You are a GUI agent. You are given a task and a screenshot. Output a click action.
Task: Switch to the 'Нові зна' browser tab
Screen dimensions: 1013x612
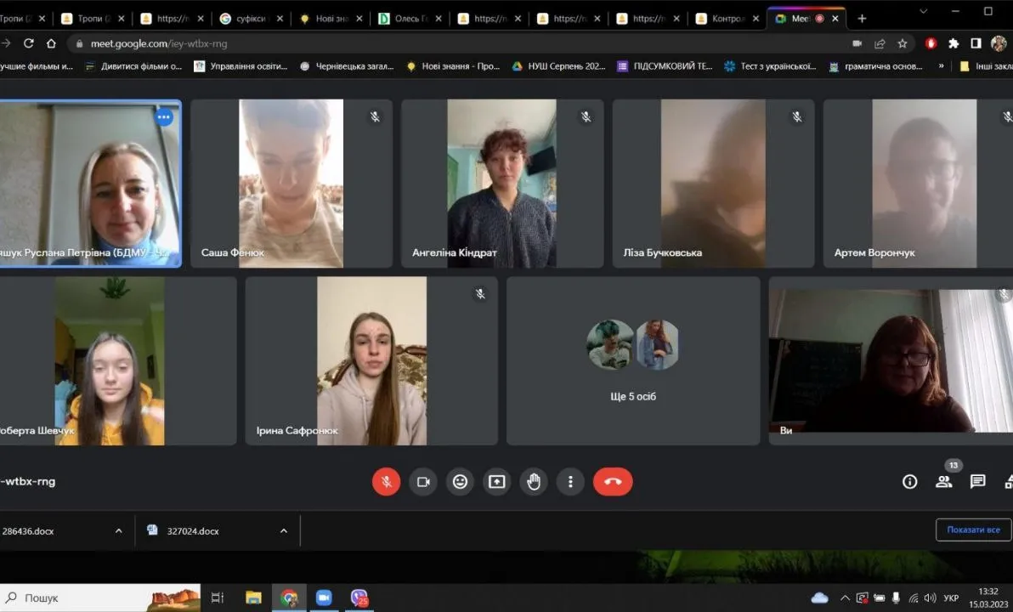[x=327, y=19]
